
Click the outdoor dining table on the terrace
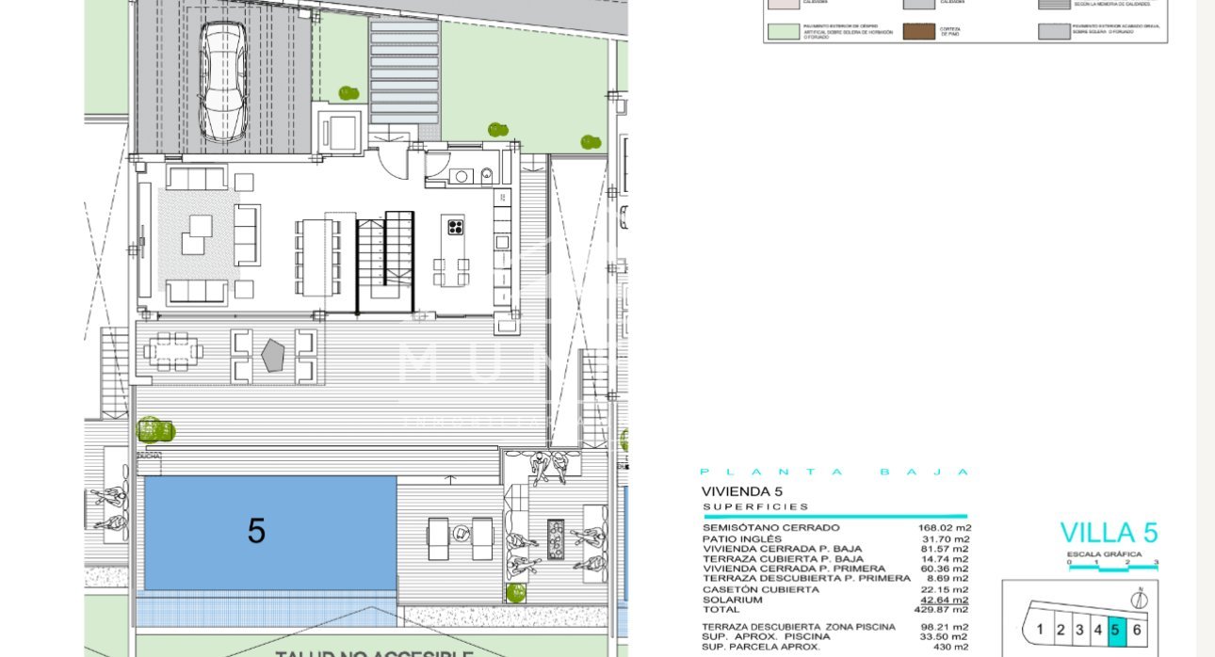click(173, 352)
